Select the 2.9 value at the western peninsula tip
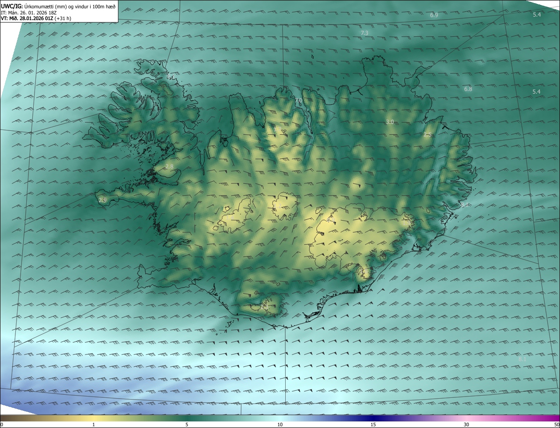 coord(102,200)
